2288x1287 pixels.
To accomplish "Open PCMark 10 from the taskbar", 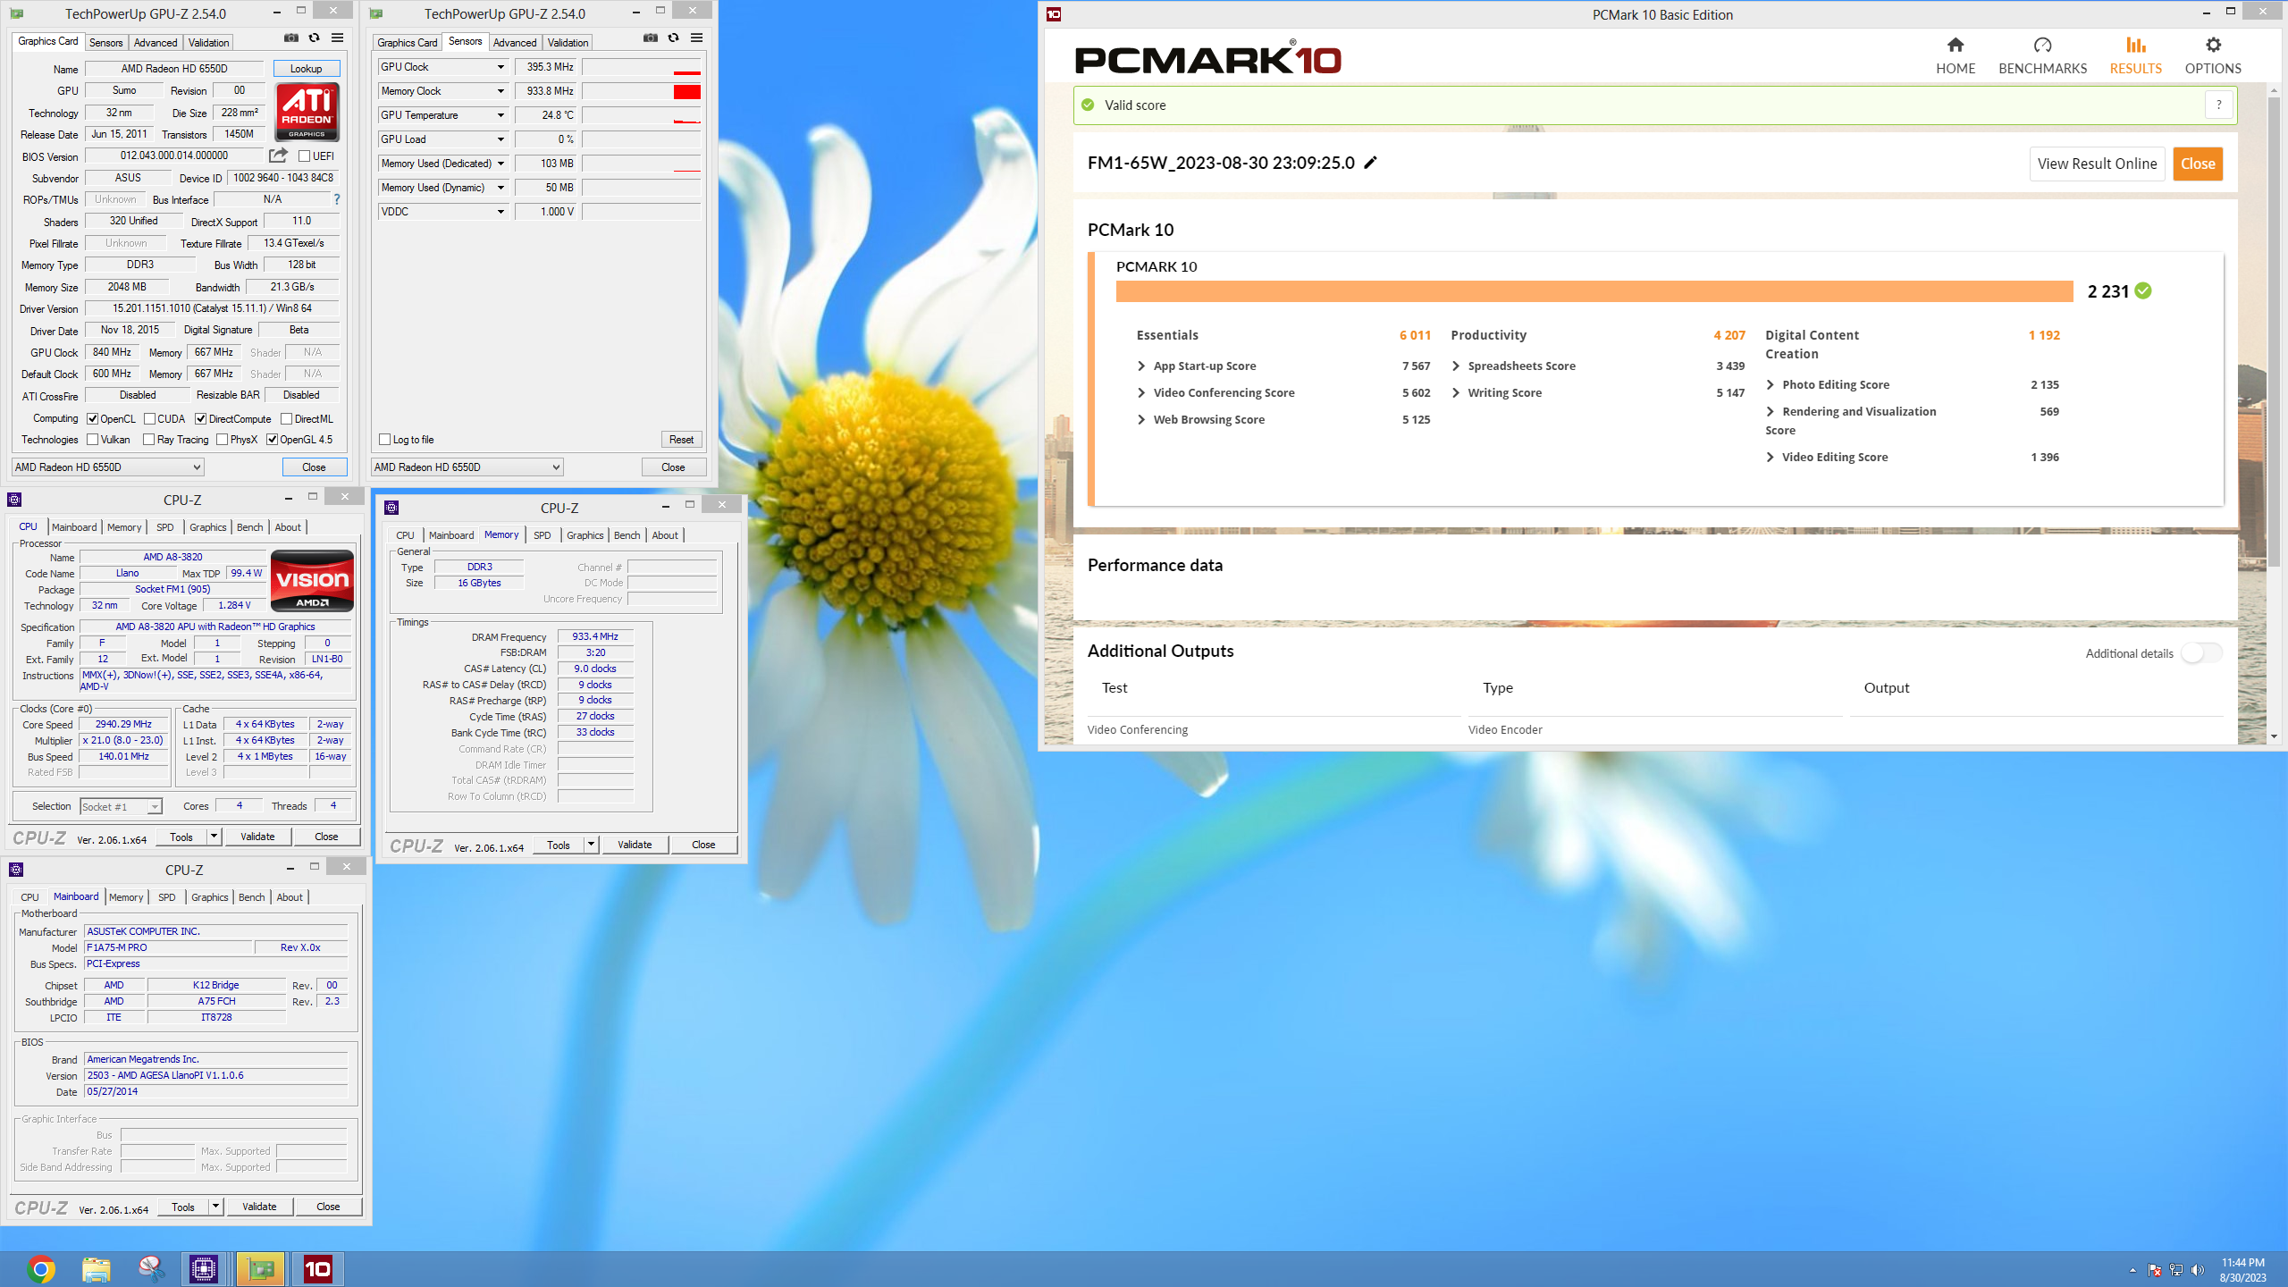I will pos(317,1268).
